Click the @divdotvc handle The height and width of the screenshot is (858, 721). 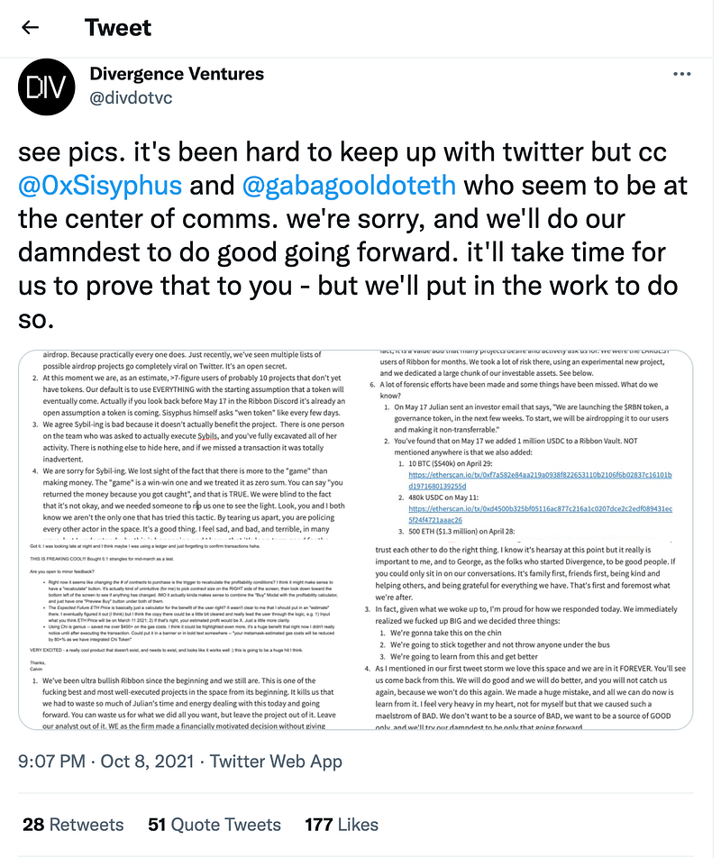point(131,98)
